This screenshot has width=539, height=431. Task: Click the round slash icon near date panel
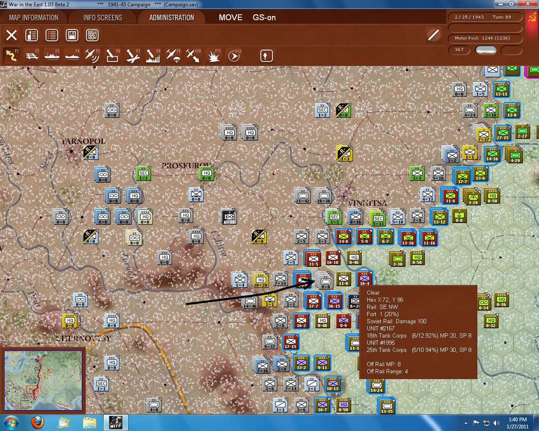[433, 35]
